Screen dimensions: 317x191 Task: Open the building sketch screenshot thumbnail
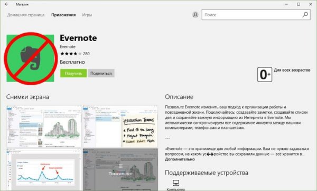44,126
